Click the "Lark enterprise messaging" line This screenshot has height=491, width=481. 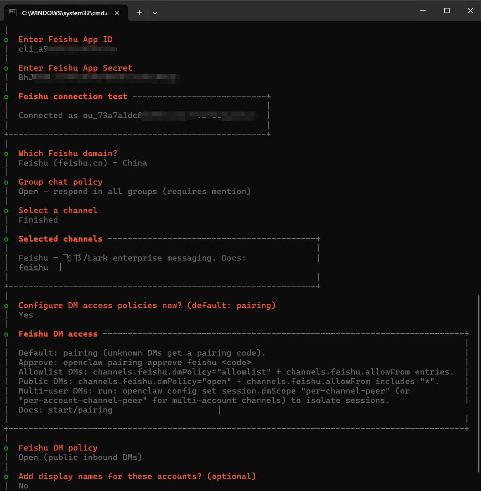132,258
